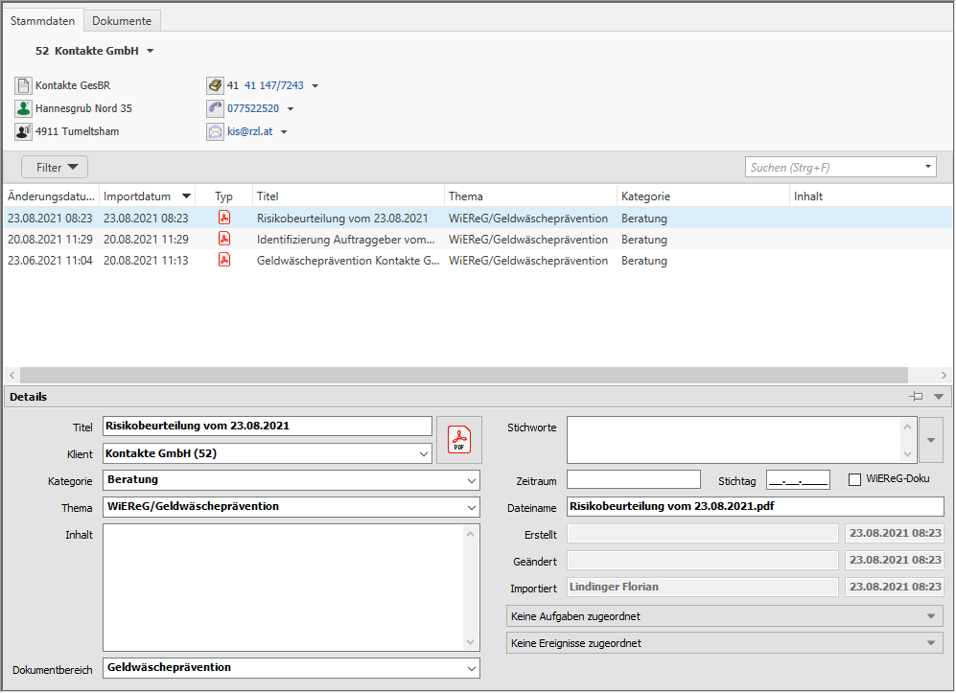Click the phone icon next to 077522520
The image size is (956, 693).
215,108
